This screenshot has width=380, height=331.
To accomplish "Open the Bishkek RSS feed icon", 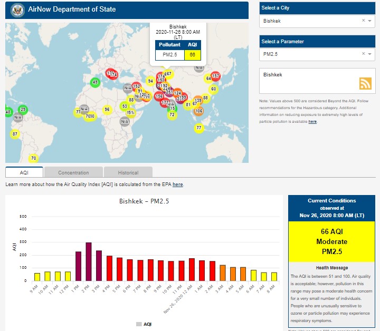I will click(x=366, y=83).
